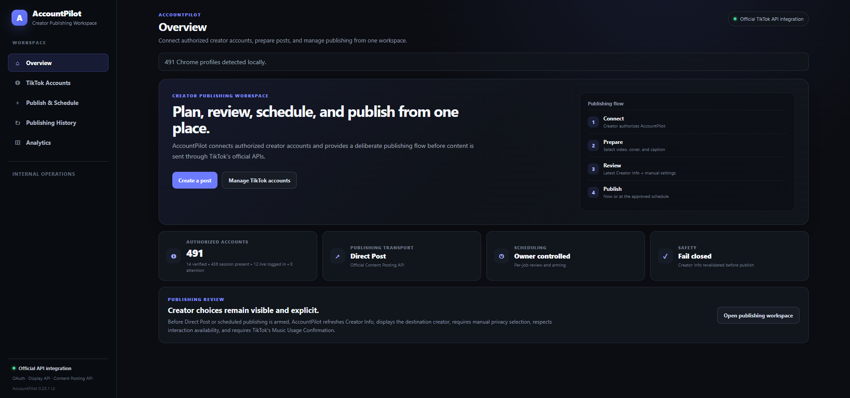Select the Owner controlled scheduling card
Screen dimensions: 850x398
coord(566,256)
